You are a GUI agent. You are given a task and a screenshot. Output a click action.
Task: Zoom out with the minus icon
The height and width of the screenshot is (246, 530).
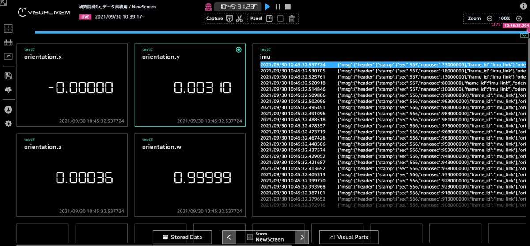click(489, 19)
